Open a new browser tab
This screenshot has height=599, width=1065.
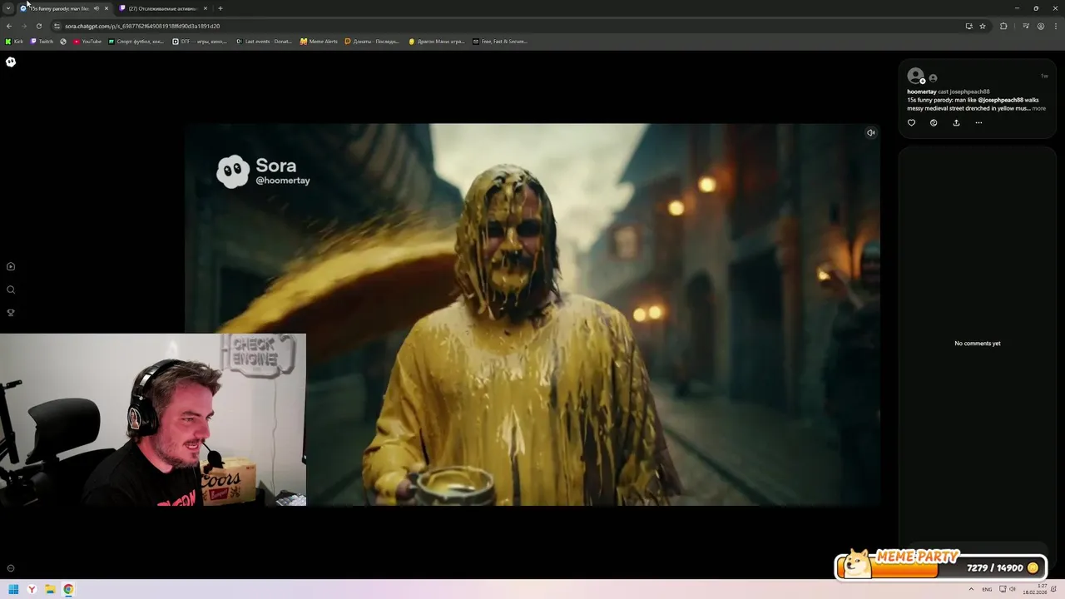[220, 8]
